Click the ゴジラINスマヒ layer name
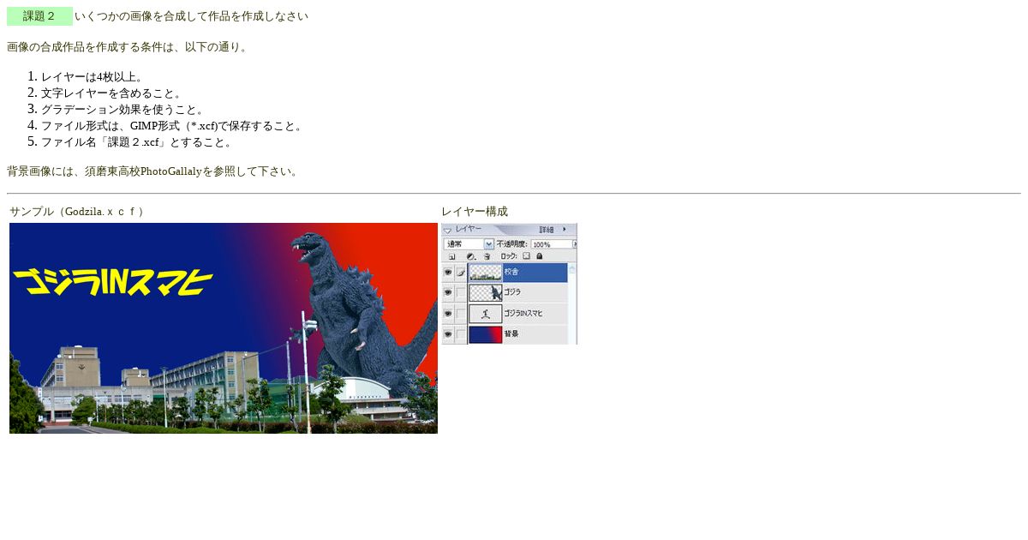 tap(523, 314)
